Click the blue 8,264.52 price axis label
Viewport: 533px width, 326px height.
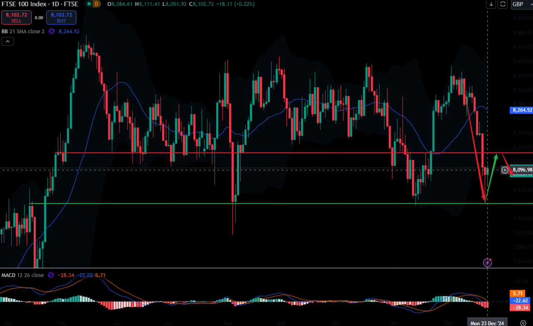point(521,110)
